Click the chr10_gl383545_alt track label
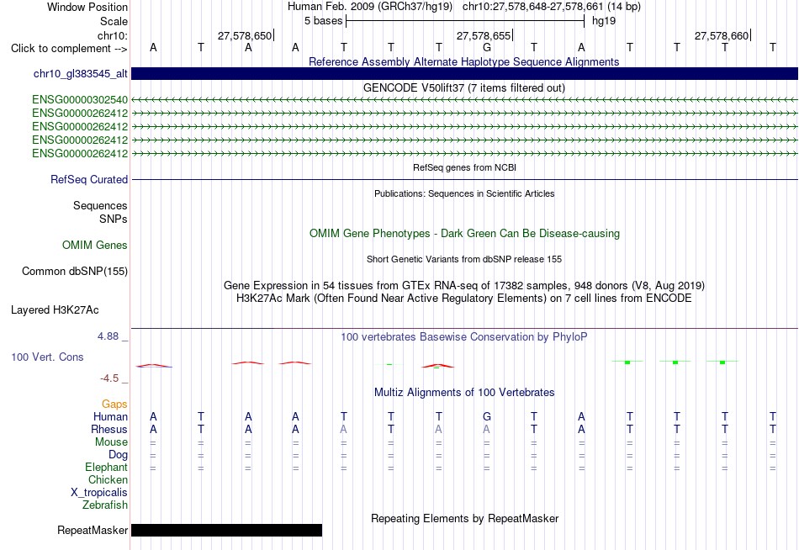Viewport: 799px width, 550px height. pyautogui.click(x=81, y=73)
